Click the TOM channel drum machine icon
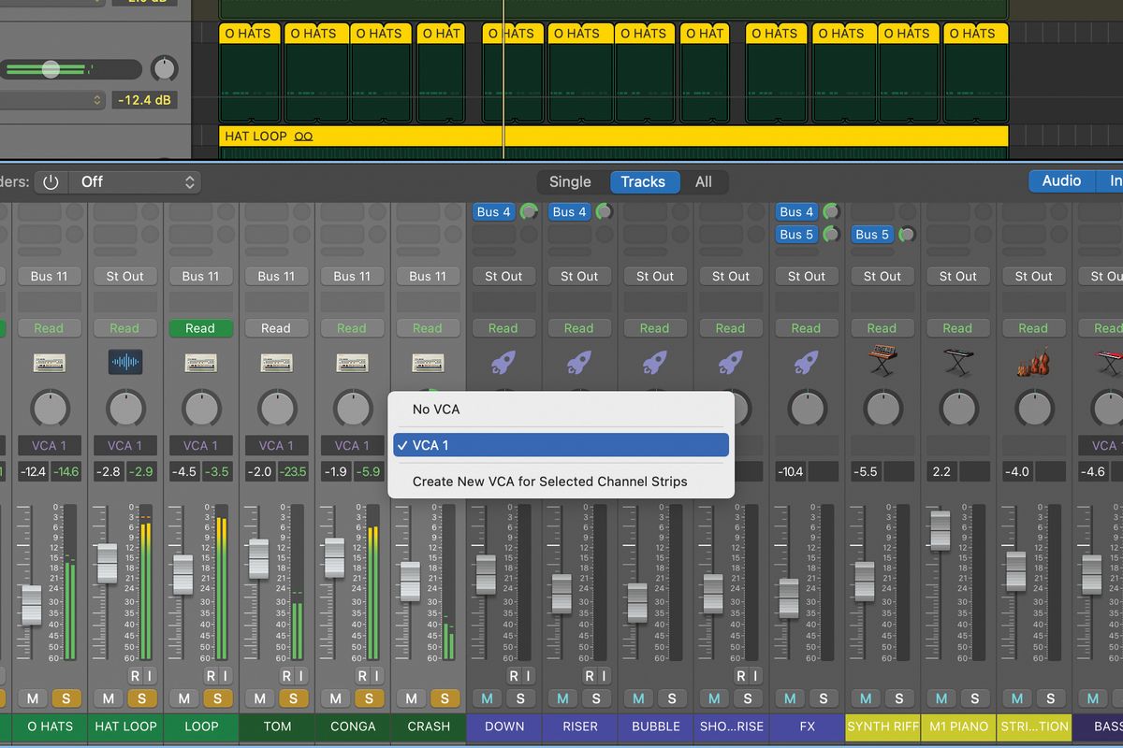This screenshot has height=748, width=1123. click(x=276, y=363)
